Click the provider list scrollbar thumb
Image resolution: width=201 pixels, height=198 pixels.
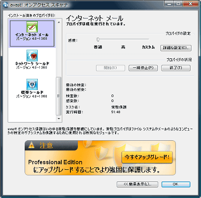tap(59, 96)
